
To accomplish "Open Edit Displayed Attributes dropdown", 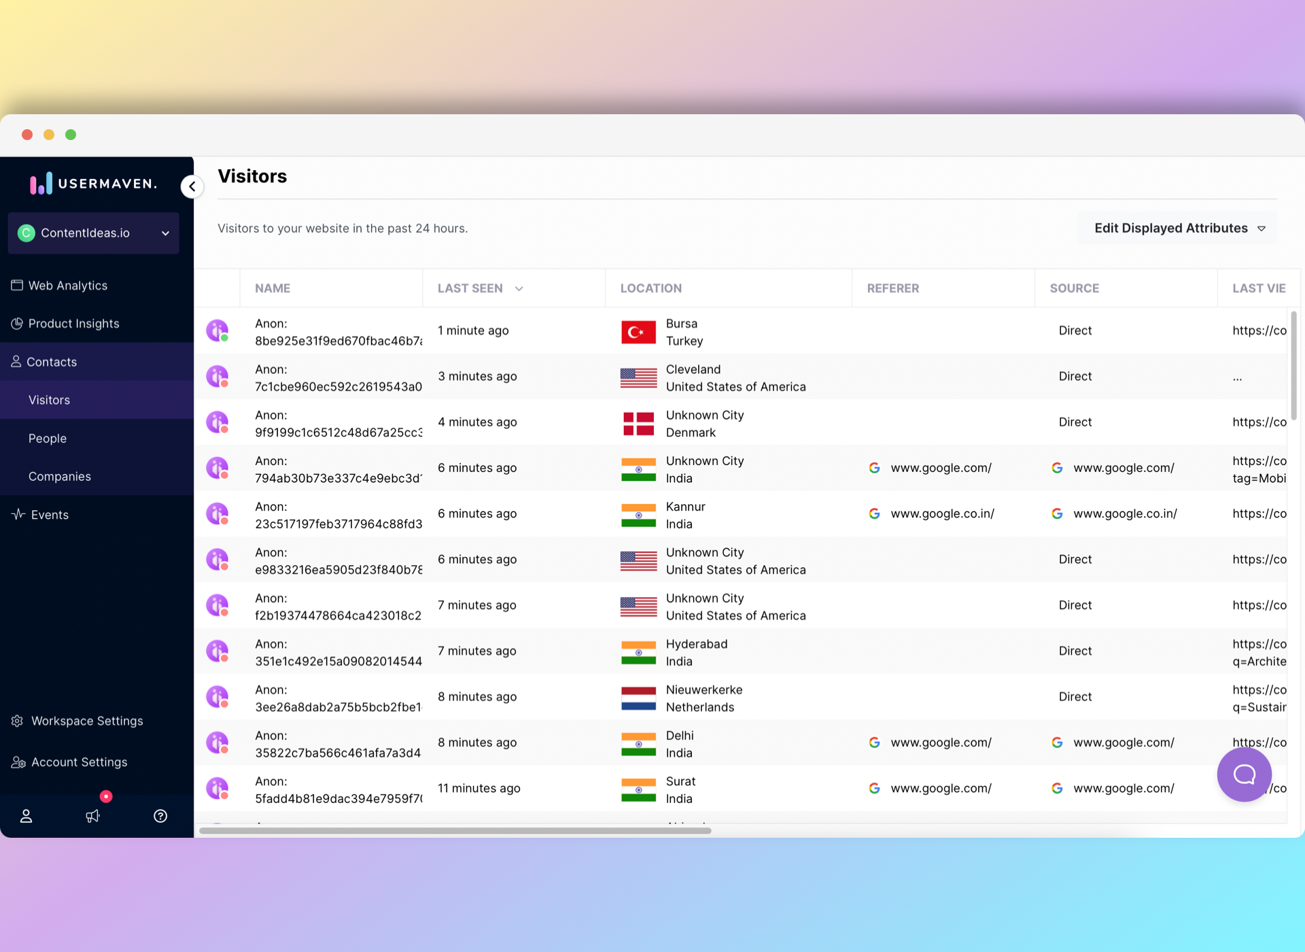I will click(1178, 228).
